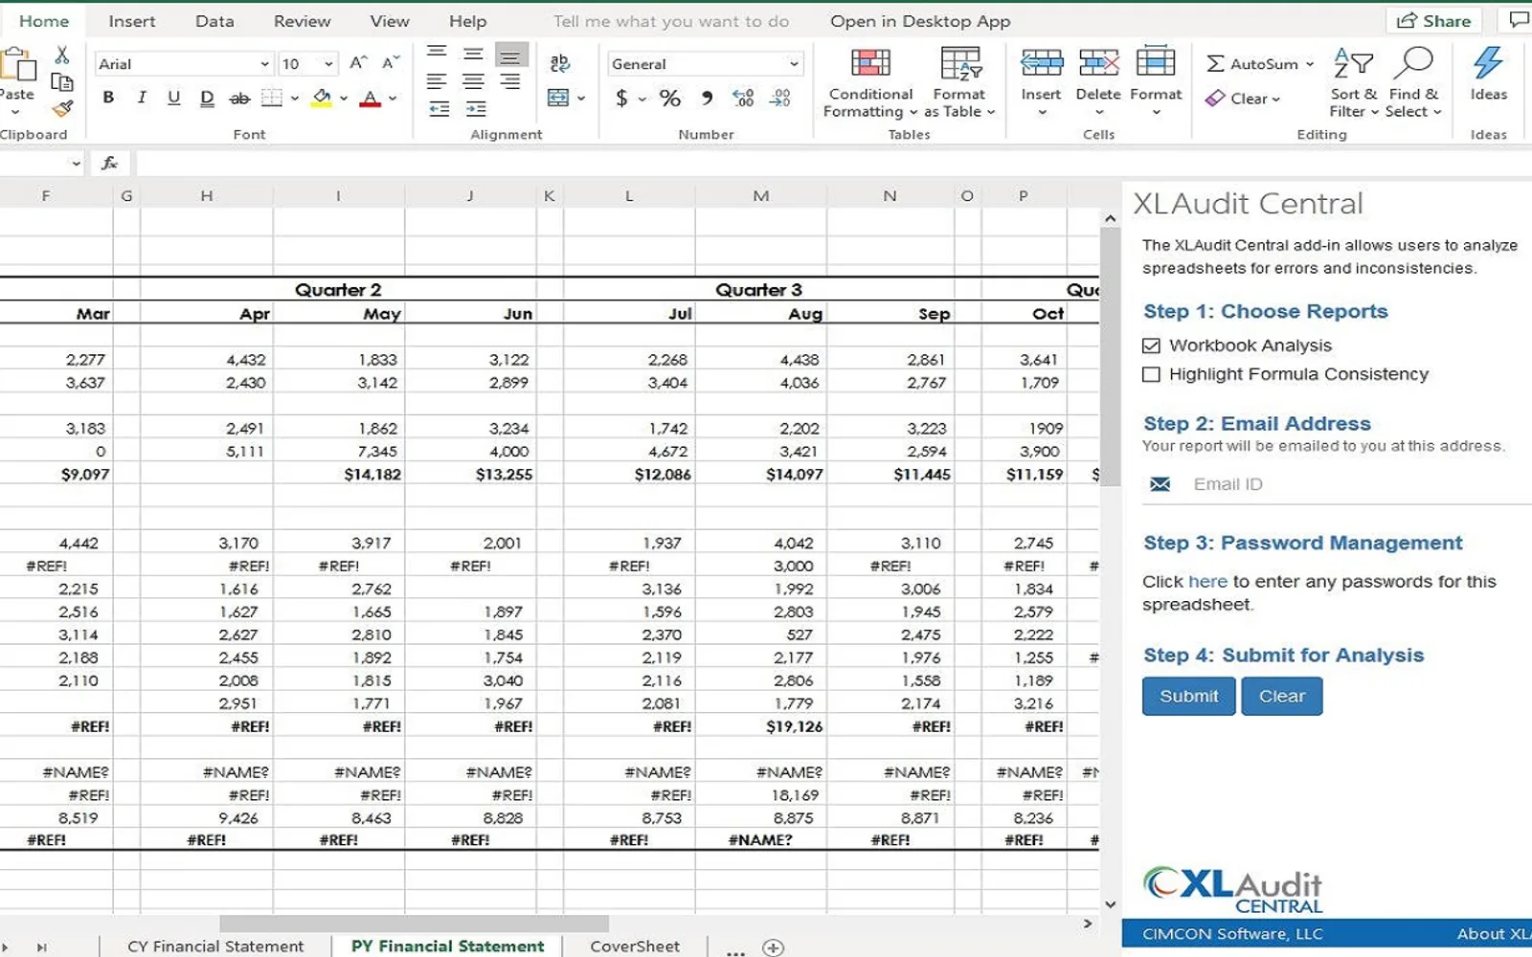Image resolution: width=1532 pixels, height=957 pixels.
Task: Select the Format Painter brush
Action: (x=62, y=108)
